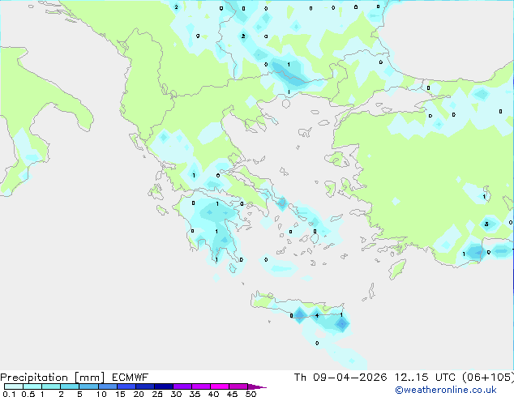This screenshot has height=397, width=514.
Task: Open the weatheronline.co.uk copyright link
Action: point(446,390)
